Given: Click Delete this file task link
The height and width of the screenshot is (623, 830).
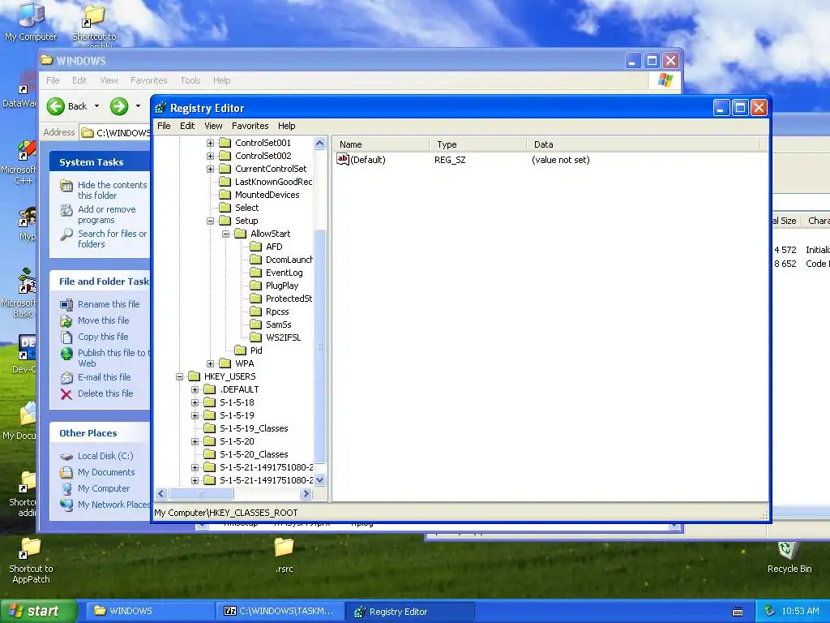Looking at the screenshot, I should [x=105, y=393].
